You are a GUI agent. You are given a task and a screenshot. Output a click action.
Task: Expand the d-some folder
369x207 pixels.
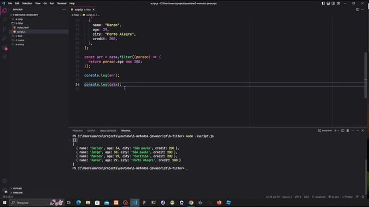pyautogui.click(x=20, y=40)
